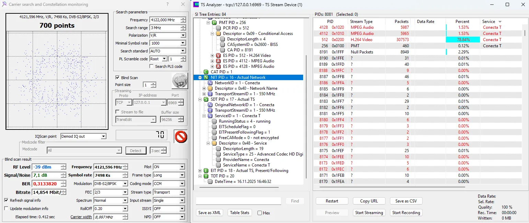The image size is (529, 223).
Task: Toggle the Hex checkbox
Action: click(260, 213)
